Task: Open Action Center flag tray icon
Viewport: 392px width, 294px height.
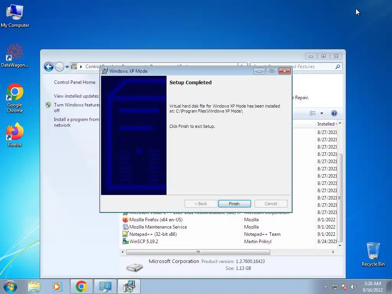Action: pos(344,287)
